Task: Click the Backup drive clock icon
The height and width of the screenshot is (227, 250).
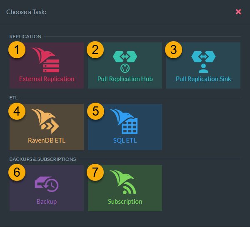Action: (x=47, y=184)
